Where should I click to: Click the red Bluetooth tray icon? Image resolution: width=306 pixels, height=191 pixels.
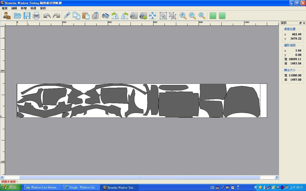(282, 187)
